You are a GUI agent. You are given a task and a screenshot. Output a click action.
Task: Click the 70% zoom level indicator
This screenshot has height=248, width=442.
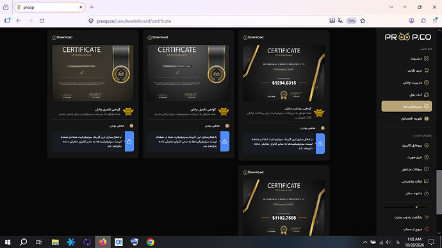[351, 21]
